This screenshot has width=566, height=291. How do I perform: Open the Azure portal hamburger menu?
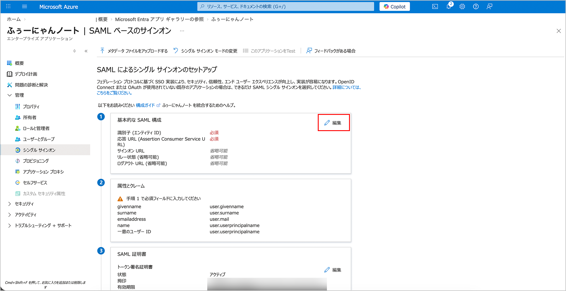24,6
